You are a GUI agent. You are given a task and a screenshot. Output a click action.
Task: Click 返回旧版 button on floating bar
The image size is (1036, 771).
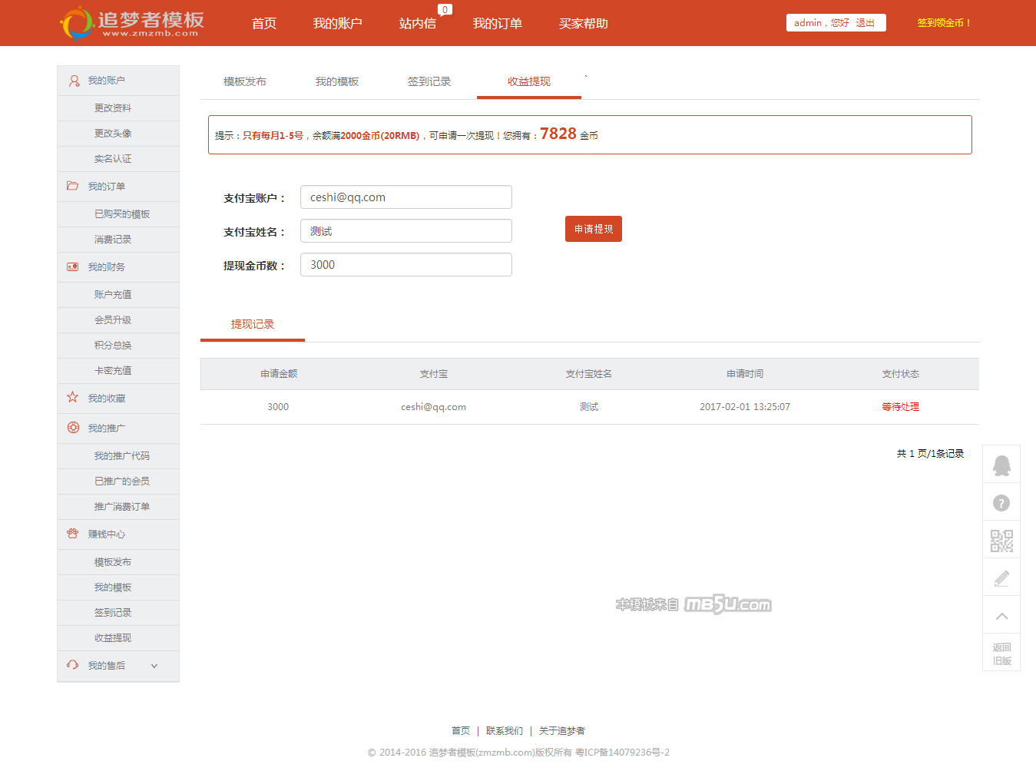tap(1001, 654)
